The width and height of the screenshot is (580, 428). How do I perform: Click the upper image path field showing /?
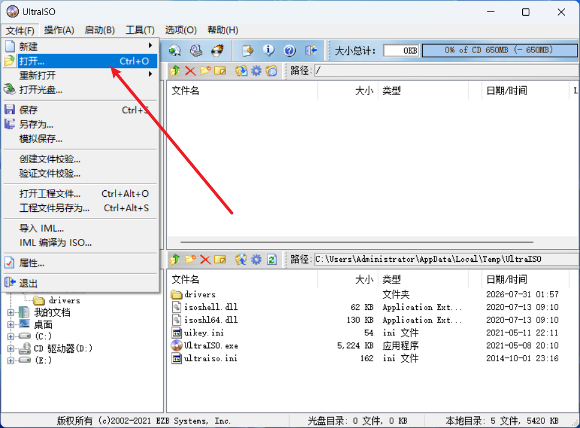point(446,70)
